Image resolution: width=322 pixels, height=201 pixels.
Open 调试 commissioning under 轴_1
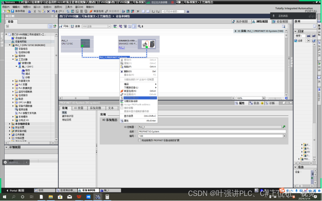tap(28, 74)
